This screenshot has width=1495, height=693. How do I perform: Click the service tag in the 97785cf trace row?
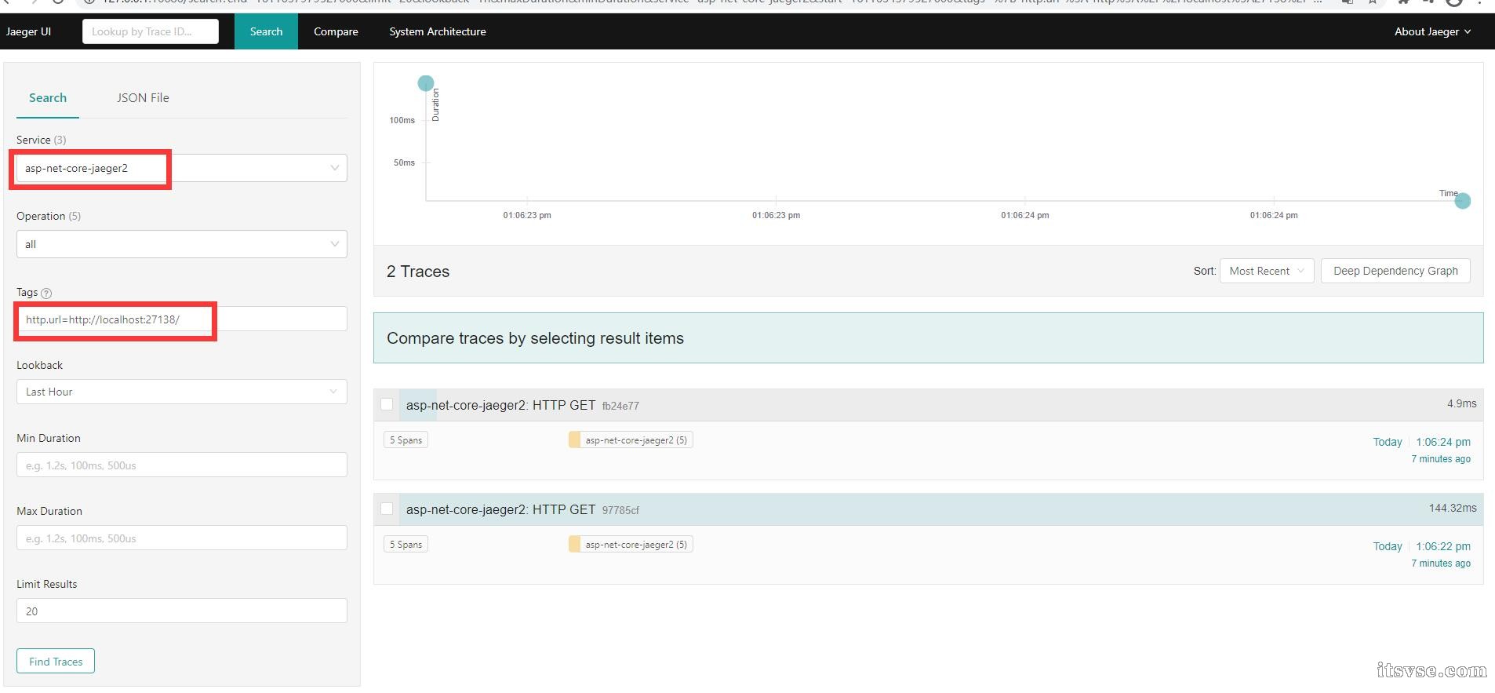pyautogui.click(x=631, y=545)
